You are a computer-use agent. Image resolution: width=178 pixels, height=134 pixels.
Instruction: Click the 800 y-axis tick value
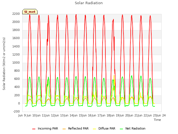17,71
